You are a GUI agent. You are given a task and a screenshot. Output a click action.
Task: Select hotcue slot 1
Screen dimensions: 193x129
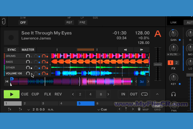13,103
